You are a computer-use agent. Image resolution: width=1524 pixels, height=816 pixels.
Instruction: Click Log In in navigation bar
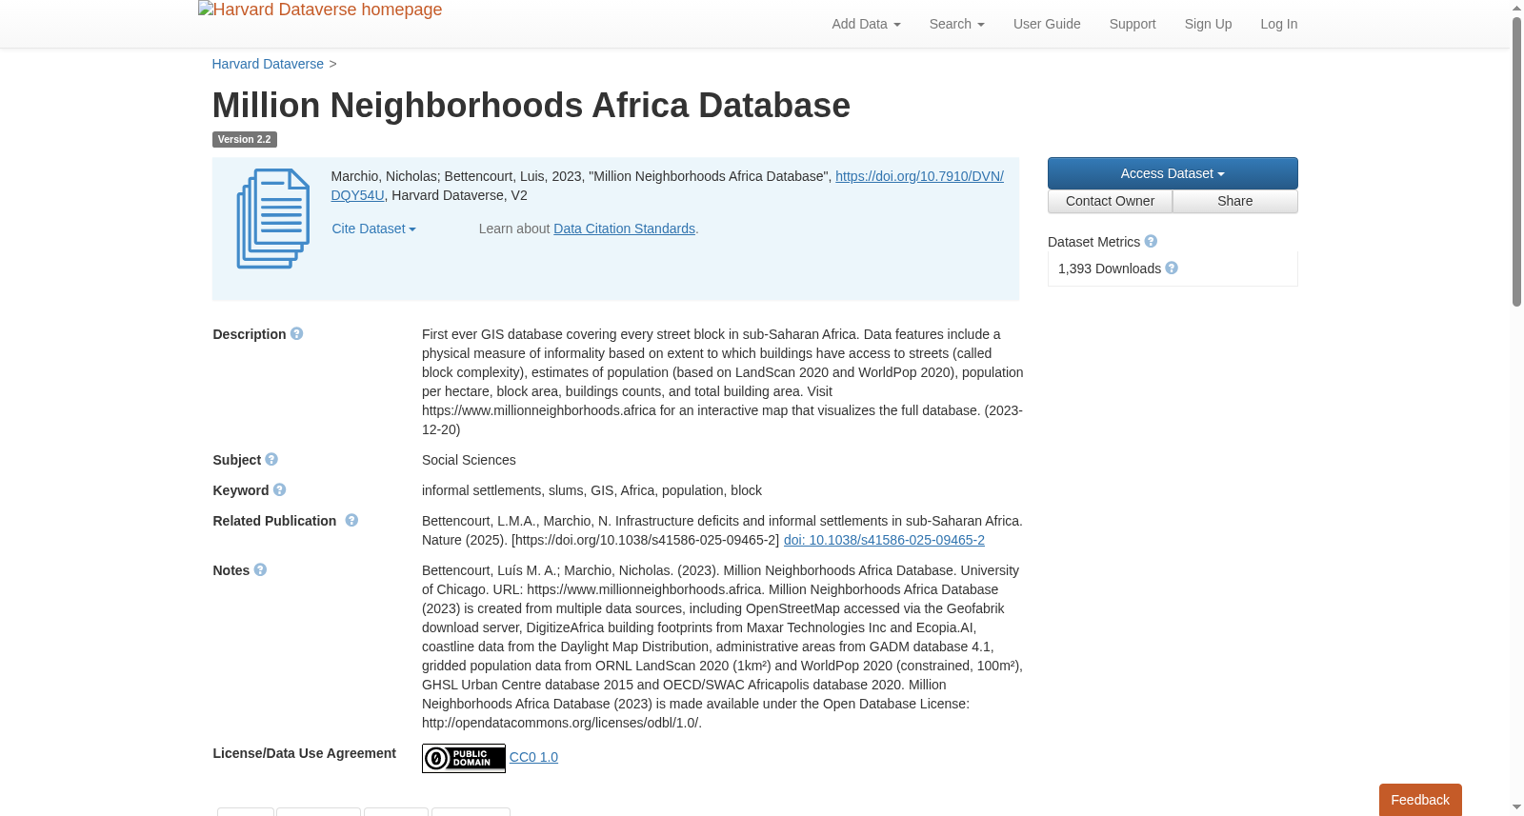(1278, 24)
